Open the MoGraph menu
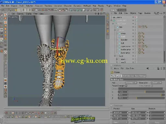Screen dimensions: 166x124 (x=87, y=6)
